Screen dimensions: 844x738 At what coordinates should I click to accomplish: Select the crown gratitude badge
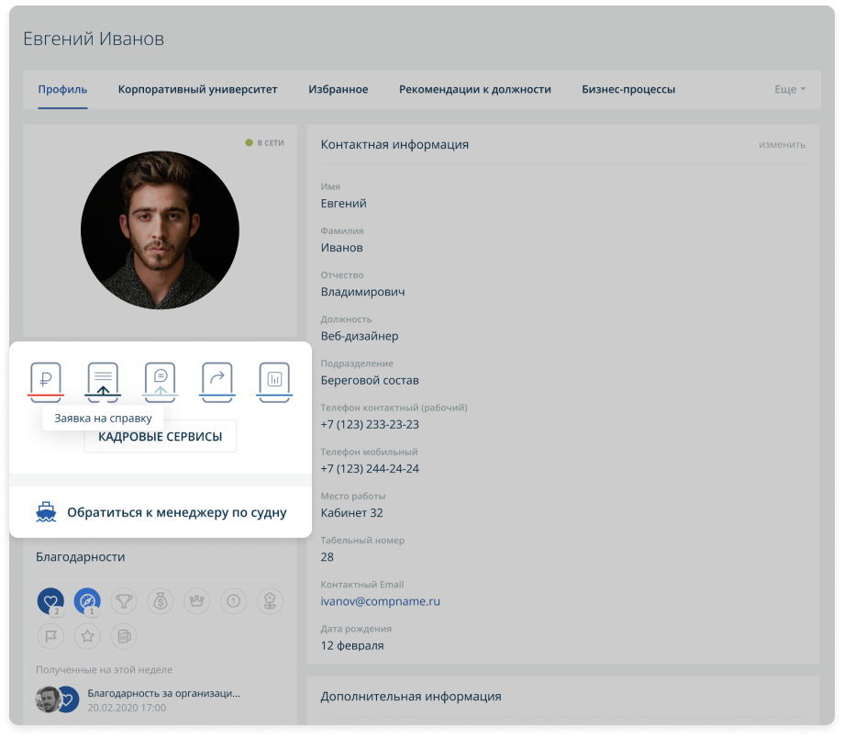197,601
